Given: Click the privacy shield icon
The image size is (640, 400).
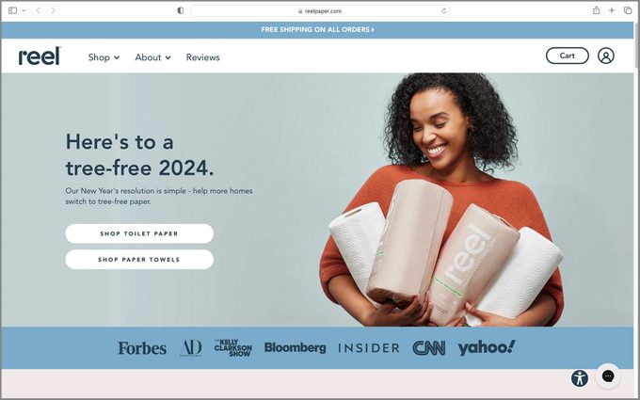Looking at the screenshot, I should coord(180,10).
